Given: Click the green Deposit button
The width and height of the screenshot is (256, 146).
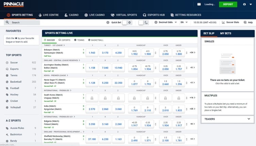Looking at the screenshot, I should 228,4.
